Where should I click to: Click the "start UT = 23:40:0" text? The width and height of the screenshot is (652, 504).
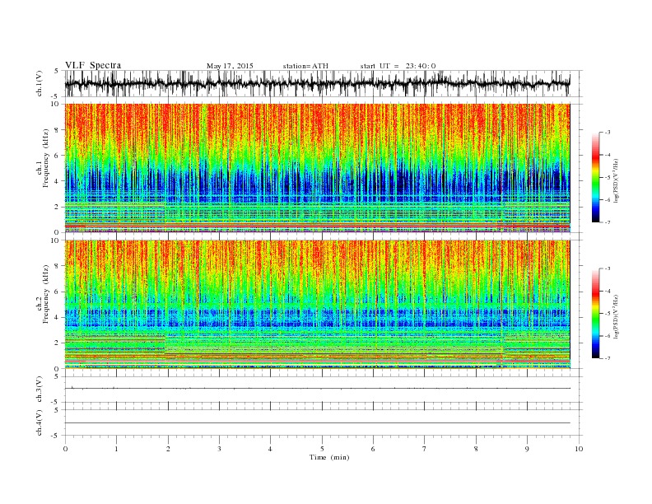[398, 66]
